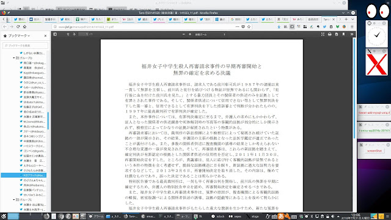Collapse the Firefox window with title bar chevron
This screenshot has width=391, height=220.
(x=343, y=13)
